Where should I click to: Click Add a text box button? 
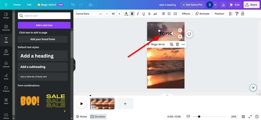point(44,25)
